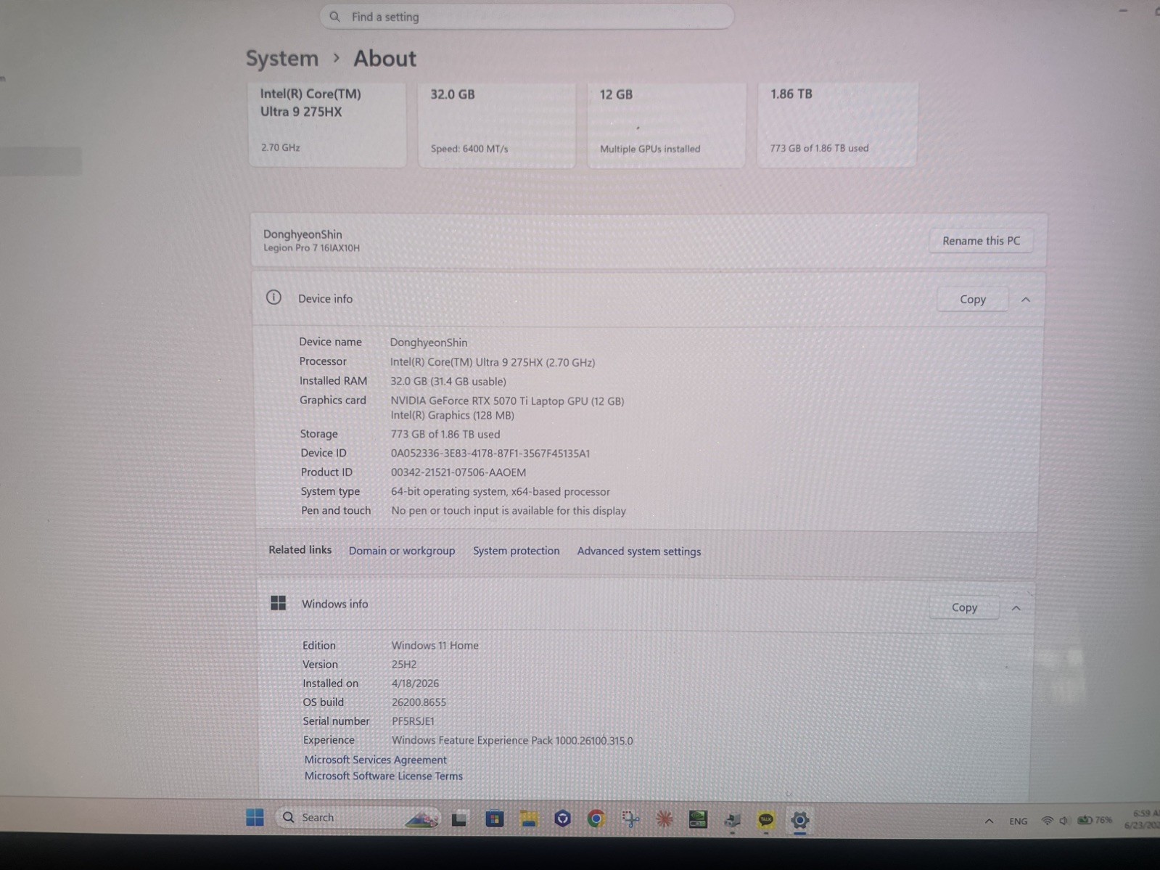Viewport: 1160px width, 870px height.
Task: Click the Find a setting search box
Action: tap(527, 17)
